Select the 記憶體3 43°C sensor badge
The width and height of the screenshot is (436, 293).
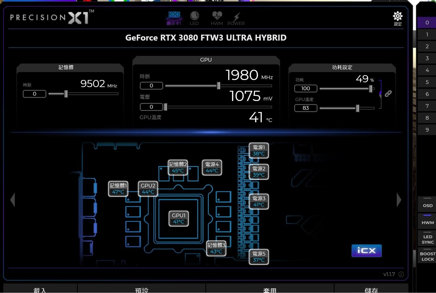[216, 248]
